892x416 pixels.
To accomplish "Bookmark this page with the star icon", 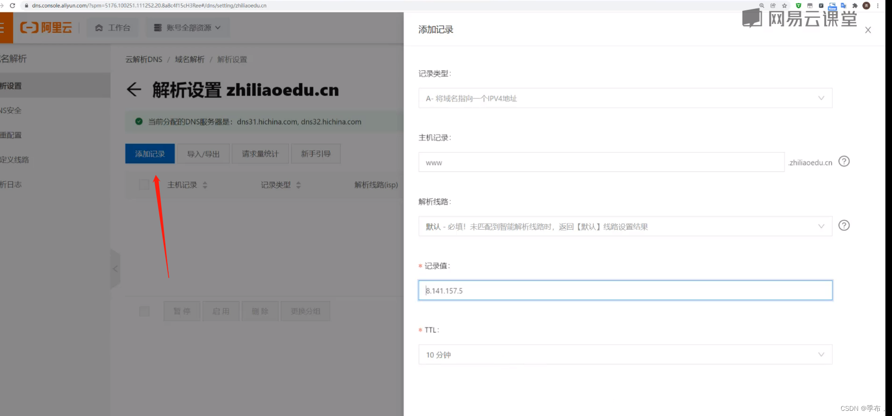I will click(x=785, y=6).
